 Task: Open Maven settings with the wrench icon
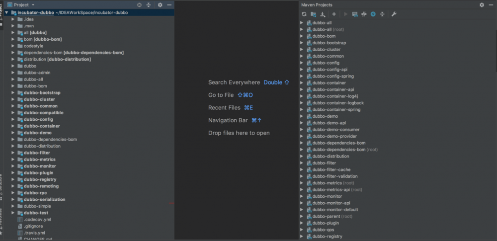tap(394, 14)
